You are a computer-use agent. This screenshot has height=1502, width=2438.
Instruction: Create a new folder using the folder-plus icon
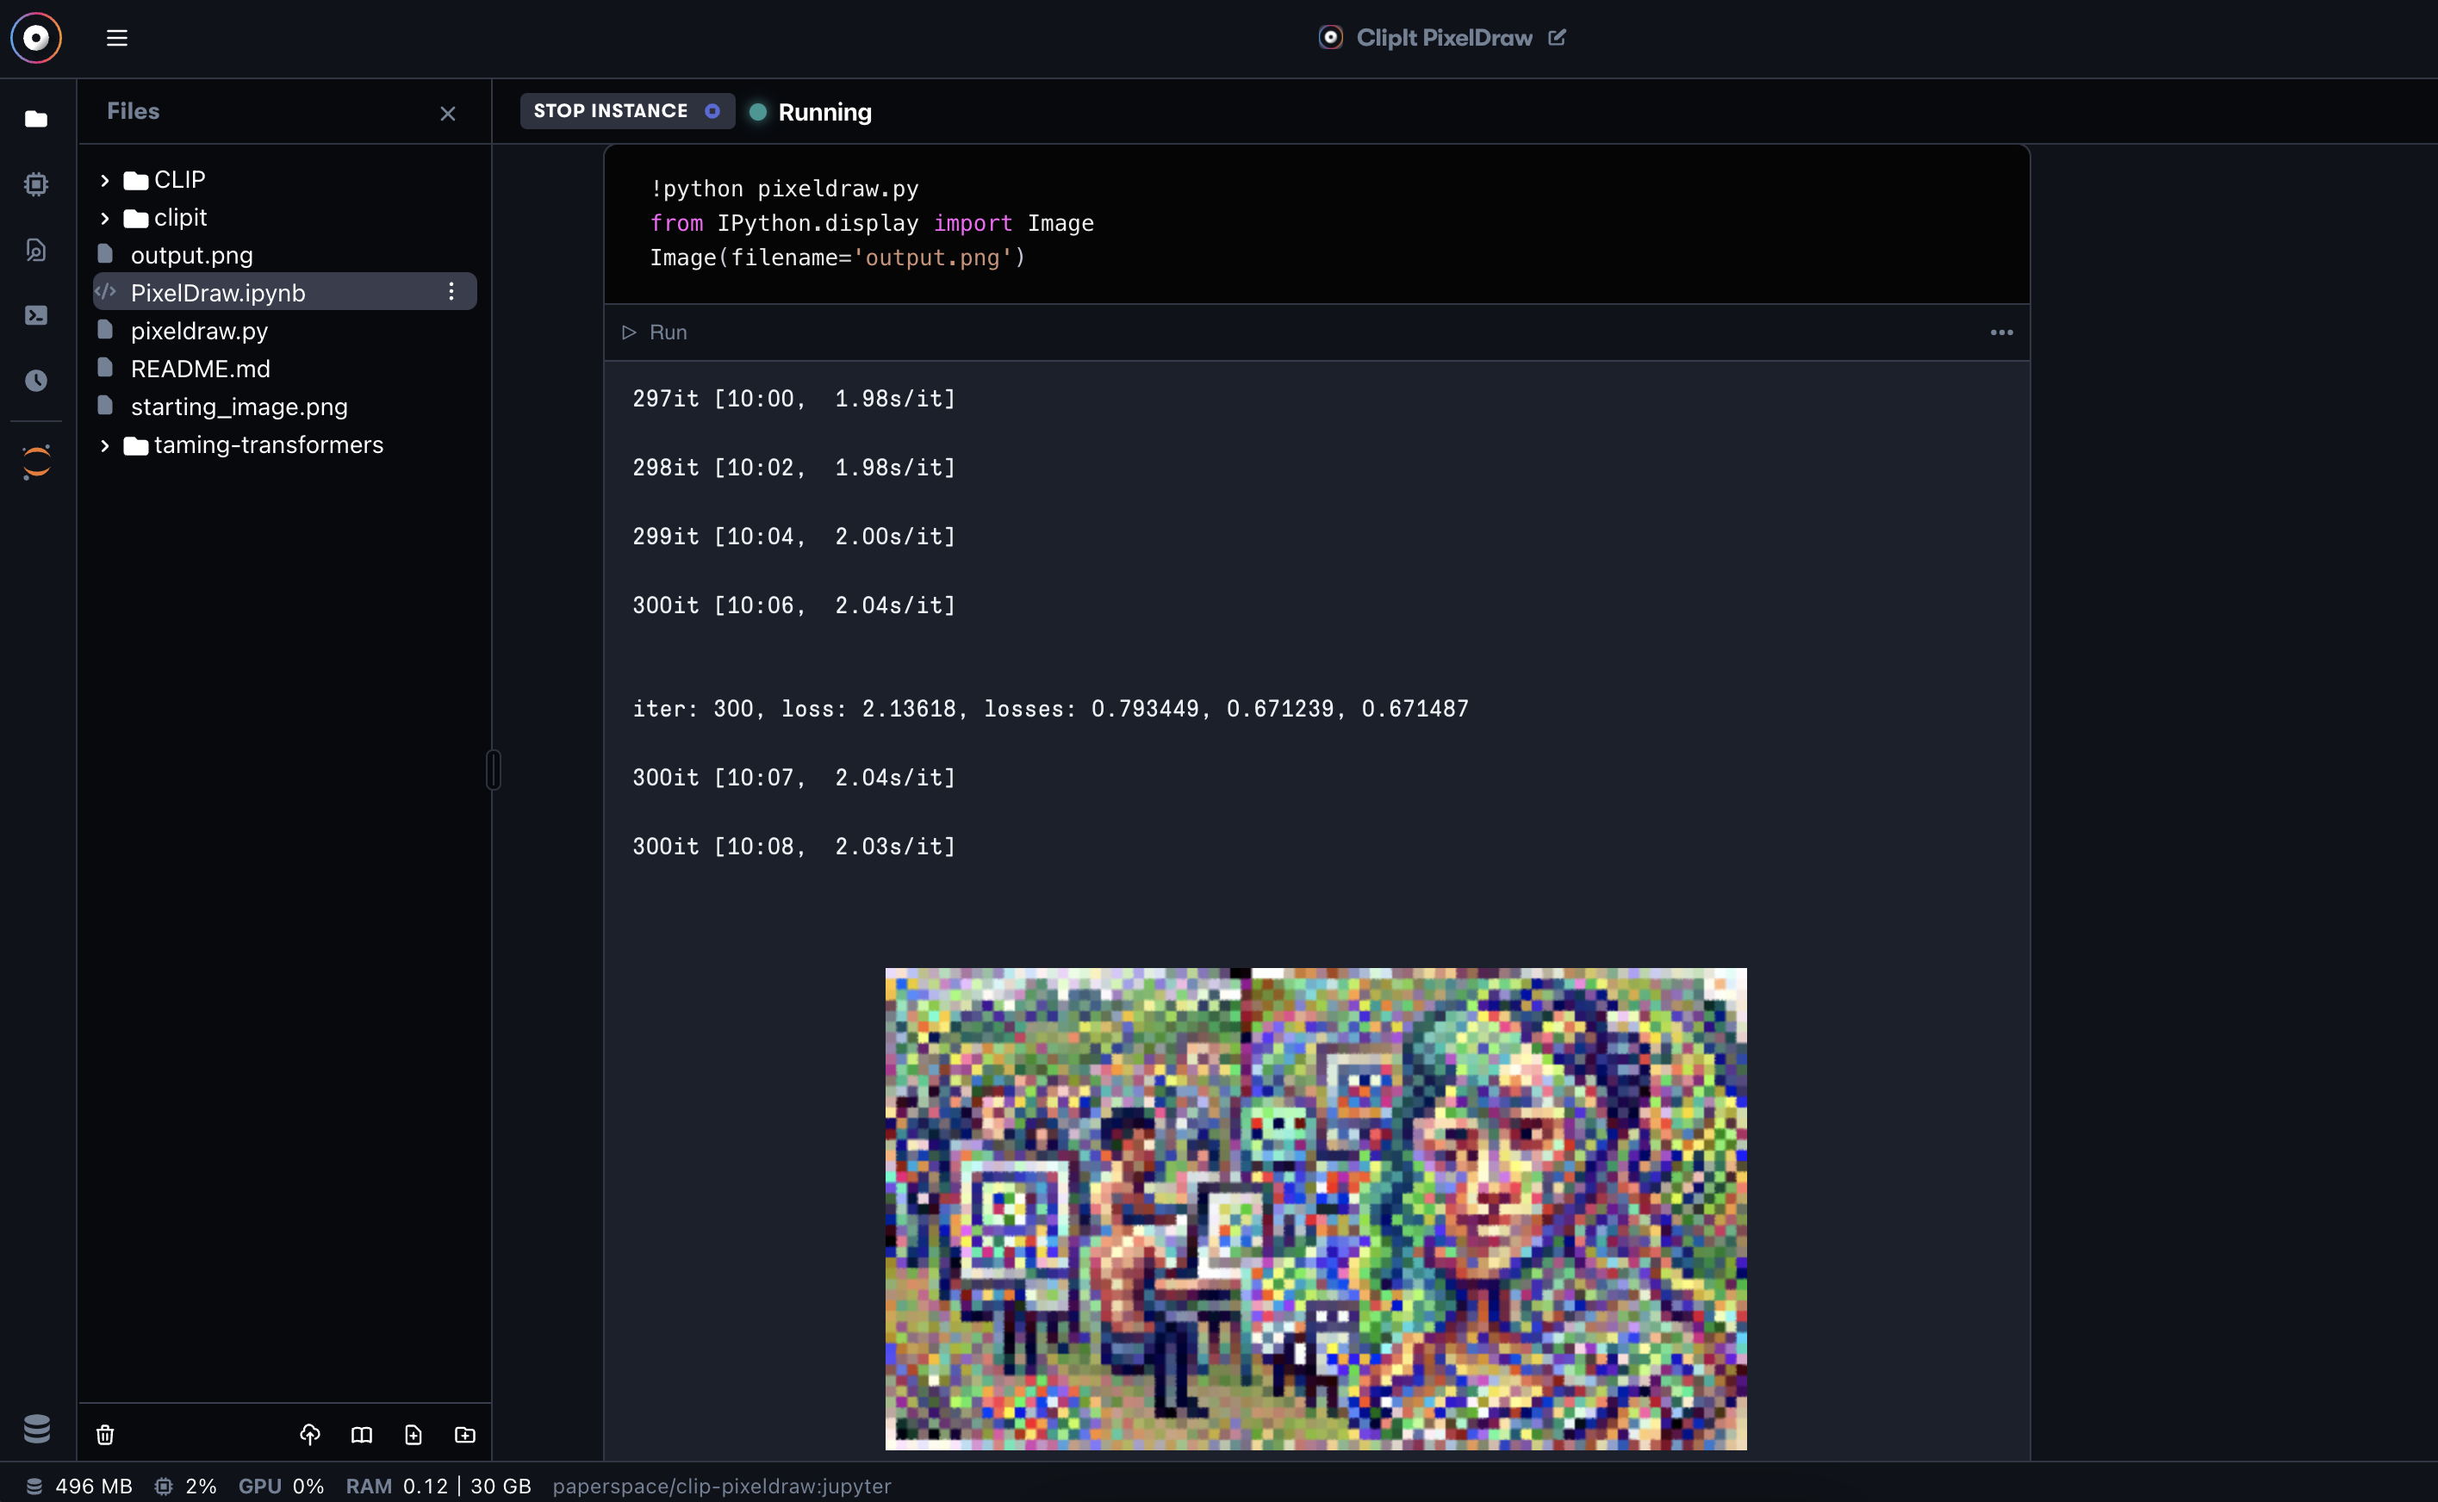click(x=465, y=1435)
